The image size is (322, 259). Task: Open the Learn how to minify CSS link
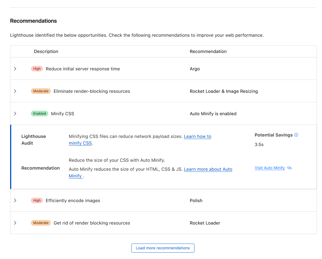(197, 137)
